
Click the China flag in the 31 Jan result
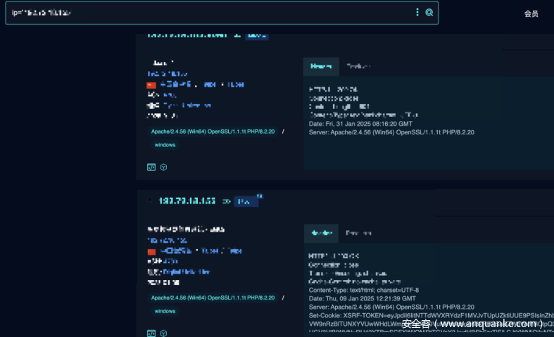pyautogui.click(x=151, y=85)
